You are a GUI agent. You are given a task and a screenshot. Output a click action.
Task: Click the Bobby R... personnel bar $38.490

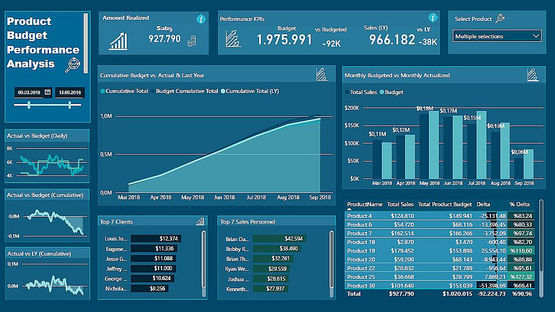(x=277, y=249)
